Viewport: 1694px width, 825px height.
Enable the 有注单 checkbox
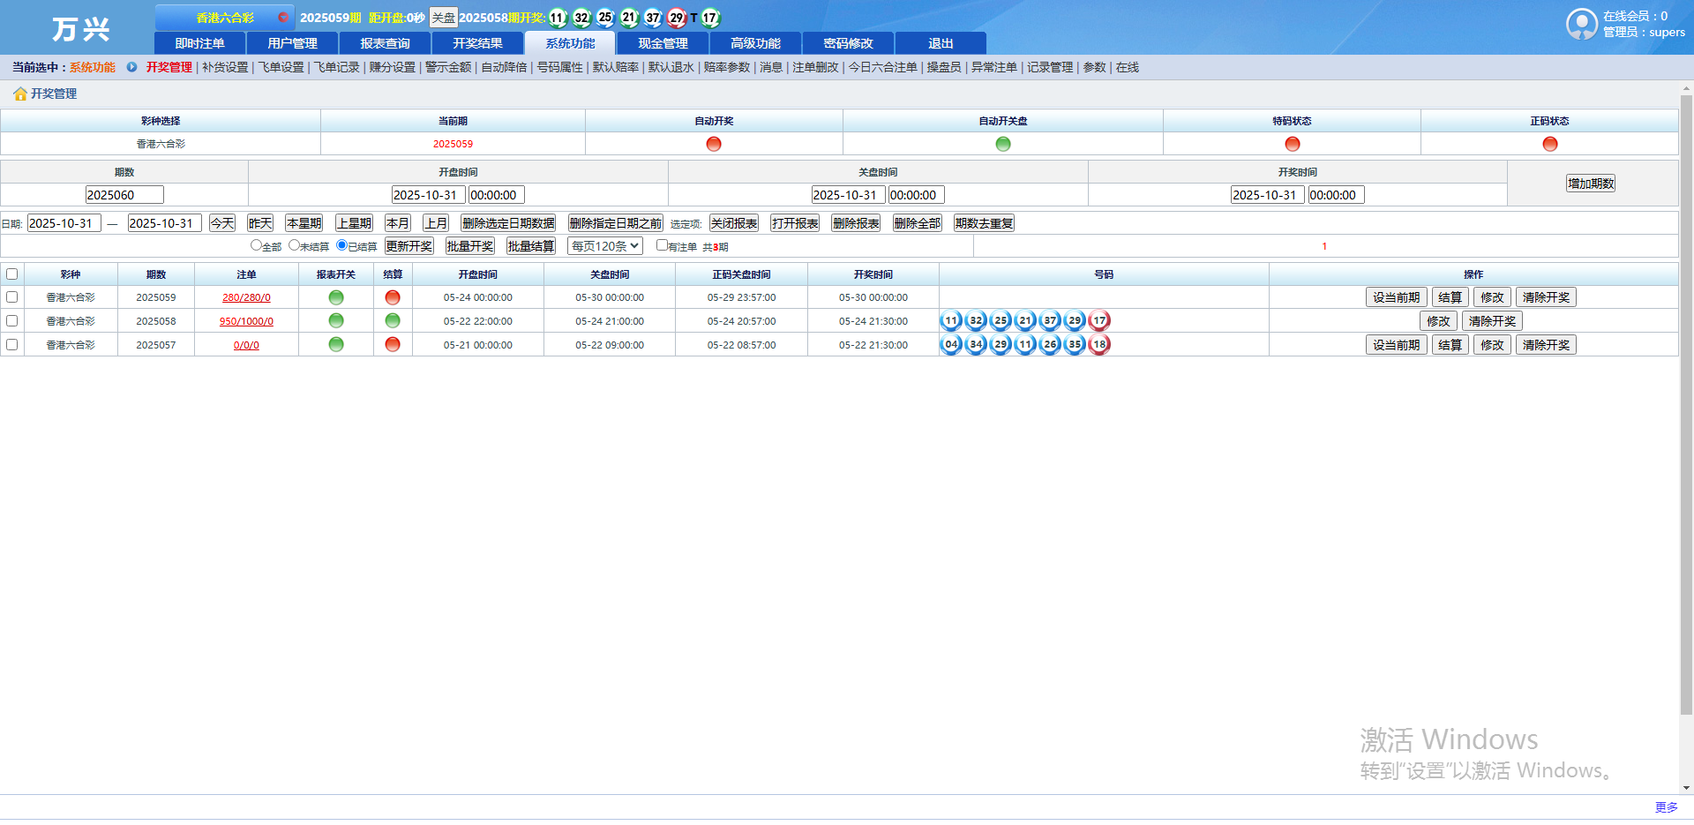(x=662, y=245)
